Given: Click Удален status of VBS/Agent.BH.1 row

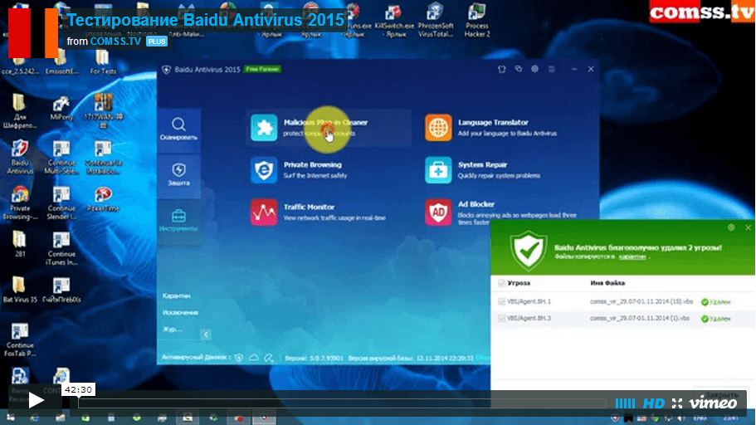Looking at the screenshot, I should tap(716, 302).
